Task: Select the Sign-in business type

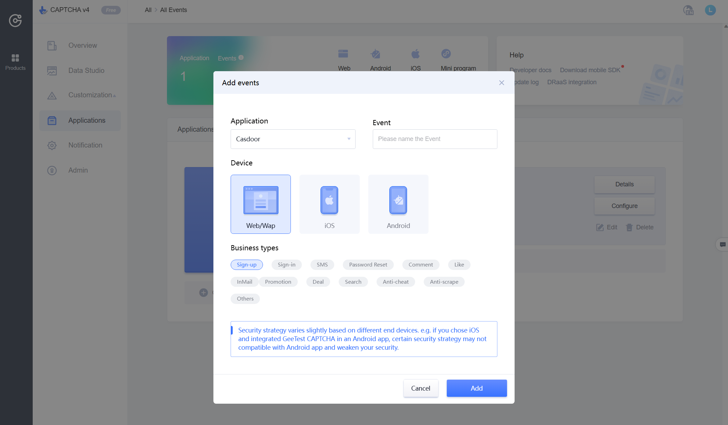Action: click(286, 264)
